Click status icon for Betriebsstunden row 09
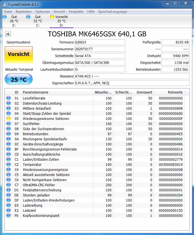Screen dimensions: 194x235 8,134
